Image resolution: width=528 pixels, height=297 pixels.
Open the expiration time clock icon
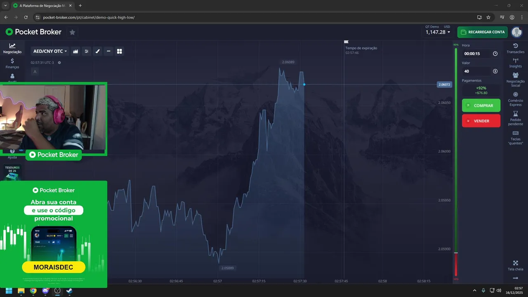coord(495,54)
